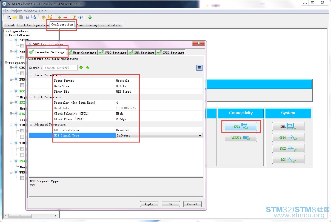
Task: Click the Generate Report scroll icon
Action: tap(50, 17)
